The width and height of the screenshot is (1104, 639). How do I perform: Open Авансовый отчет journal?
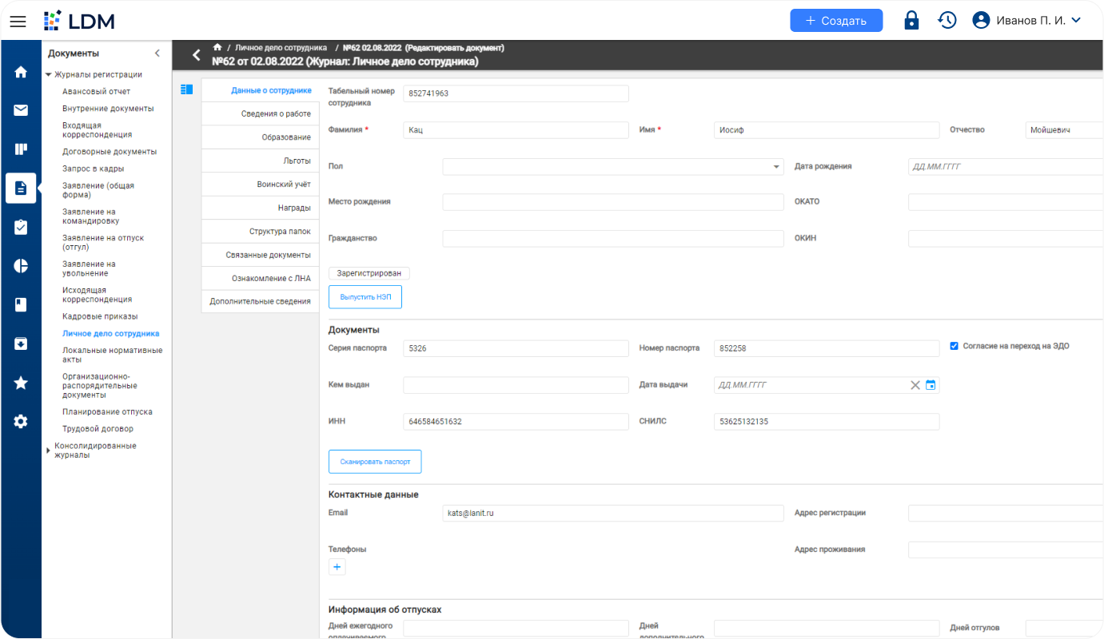click(96, 91)
